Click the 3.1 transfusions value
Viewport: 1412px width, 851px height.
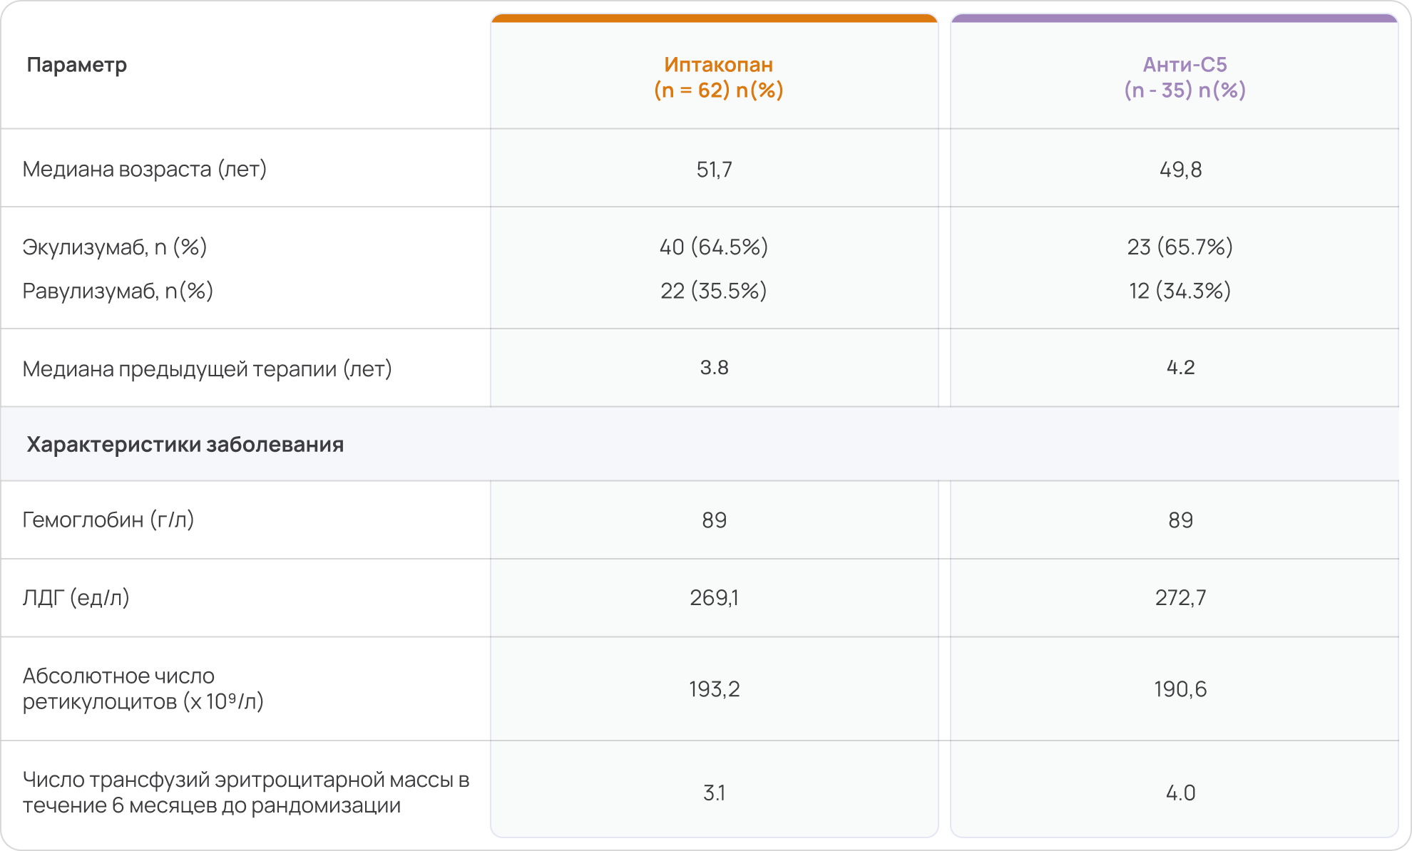click(715, 793)
